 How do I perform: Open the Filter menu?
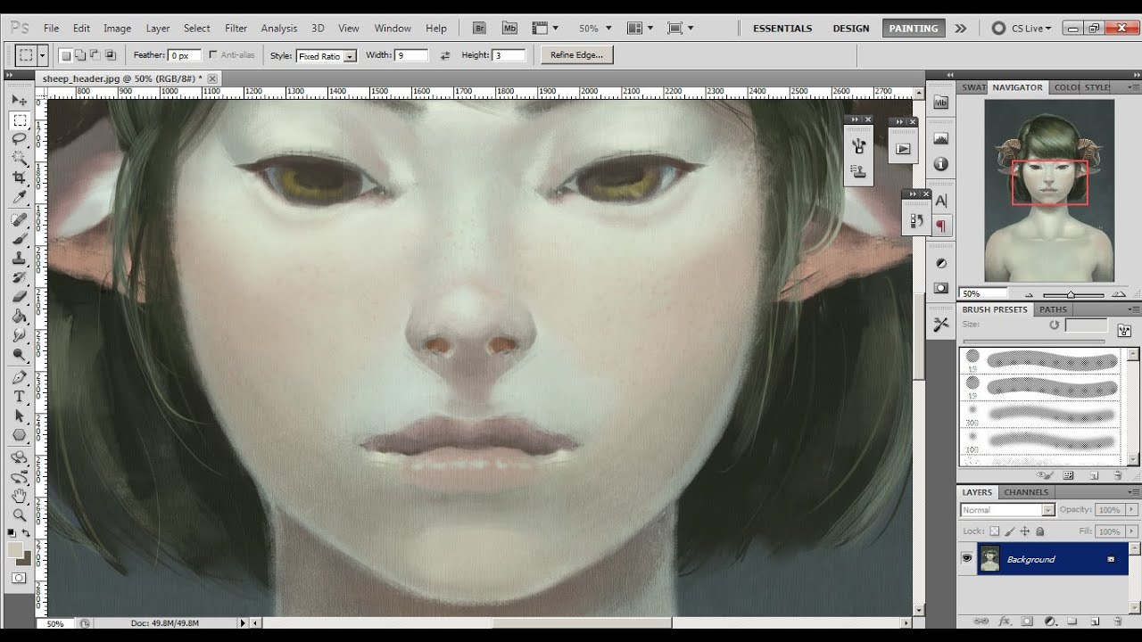coord(236,29)
